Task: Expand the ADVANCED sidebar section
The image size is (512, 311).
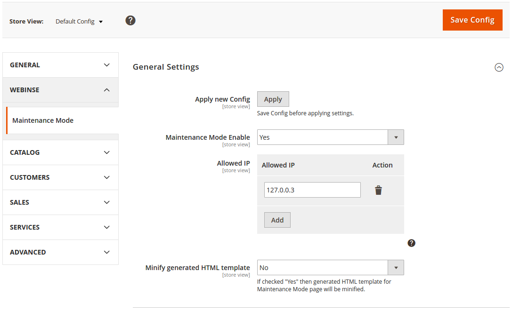Action: (x=60, y=252)
